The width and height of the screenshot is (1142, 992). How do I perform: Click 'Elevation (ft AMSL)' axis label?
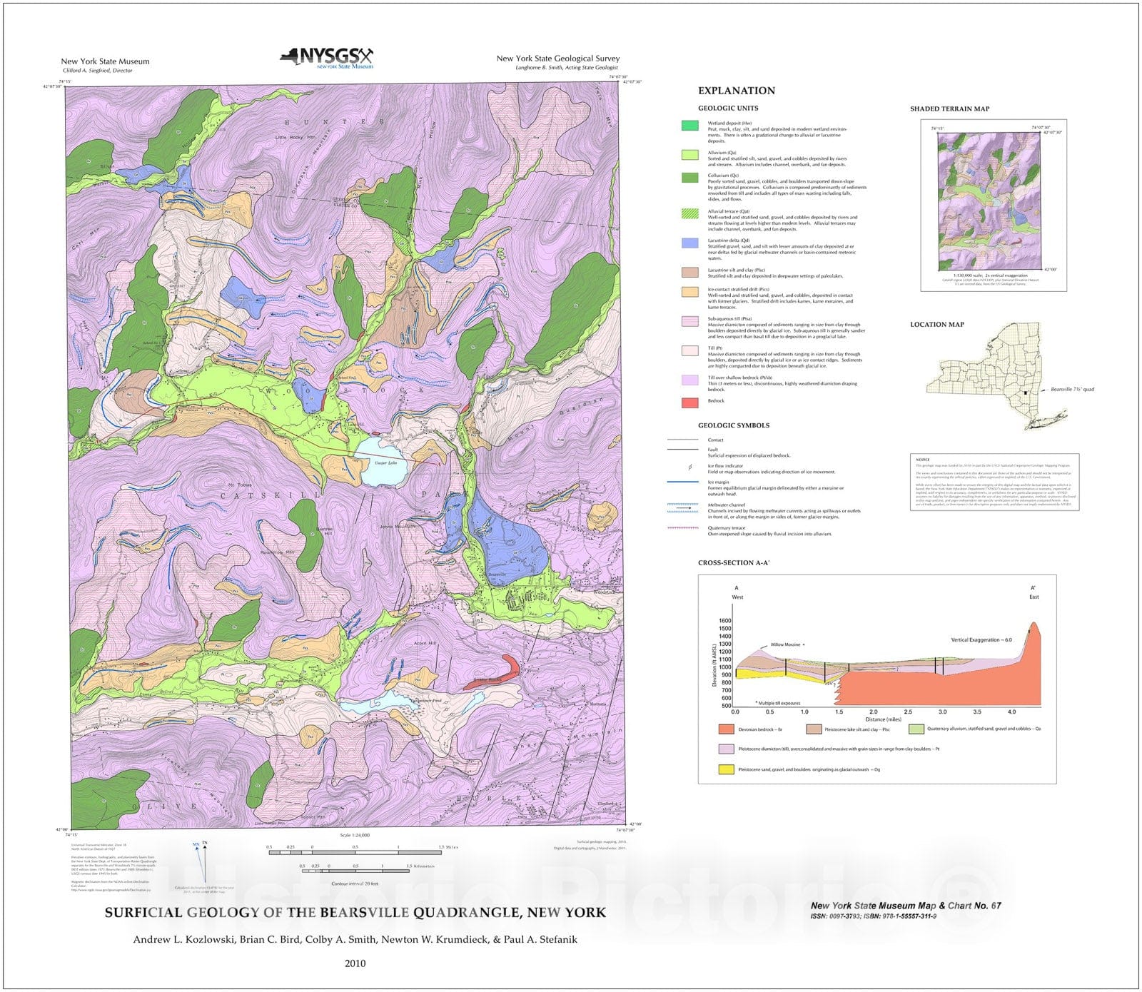pos(714,664)
